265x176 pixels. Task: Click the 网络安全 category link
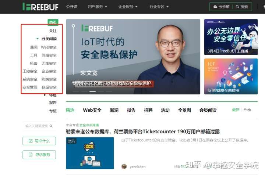(x=49, y=55)
